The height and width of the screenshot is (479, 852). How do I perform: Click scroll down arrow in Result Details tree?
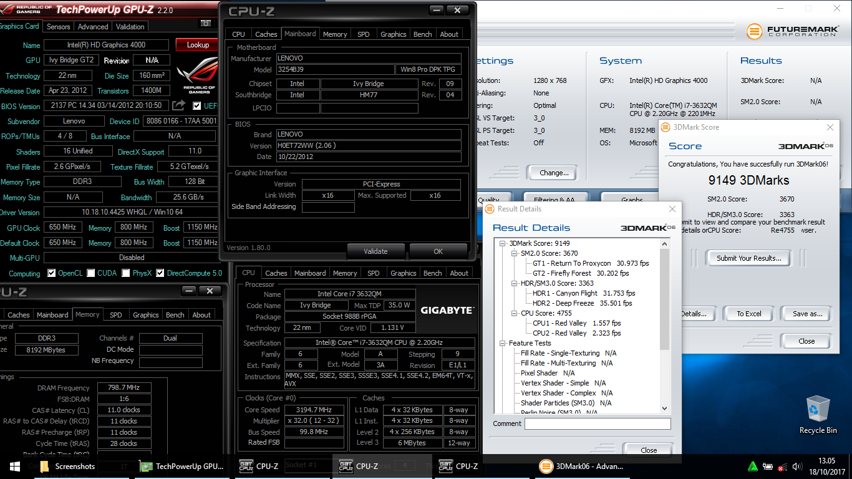tap(665, 408)
